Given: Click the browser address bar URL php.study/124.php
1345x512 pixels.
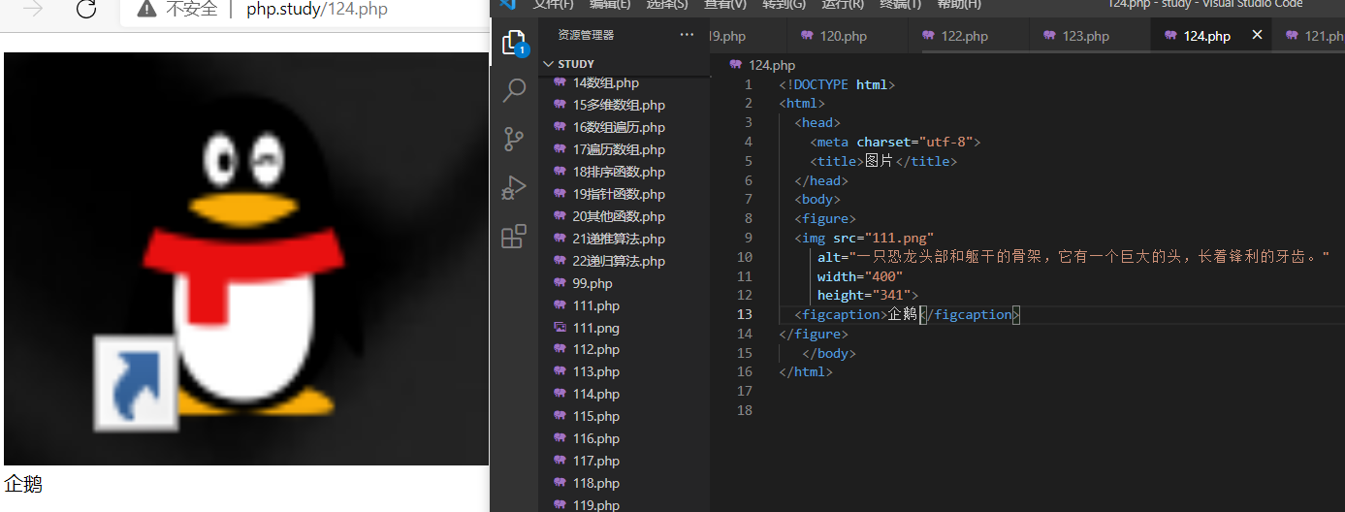Looking at the screenshot, I should 317,10.
